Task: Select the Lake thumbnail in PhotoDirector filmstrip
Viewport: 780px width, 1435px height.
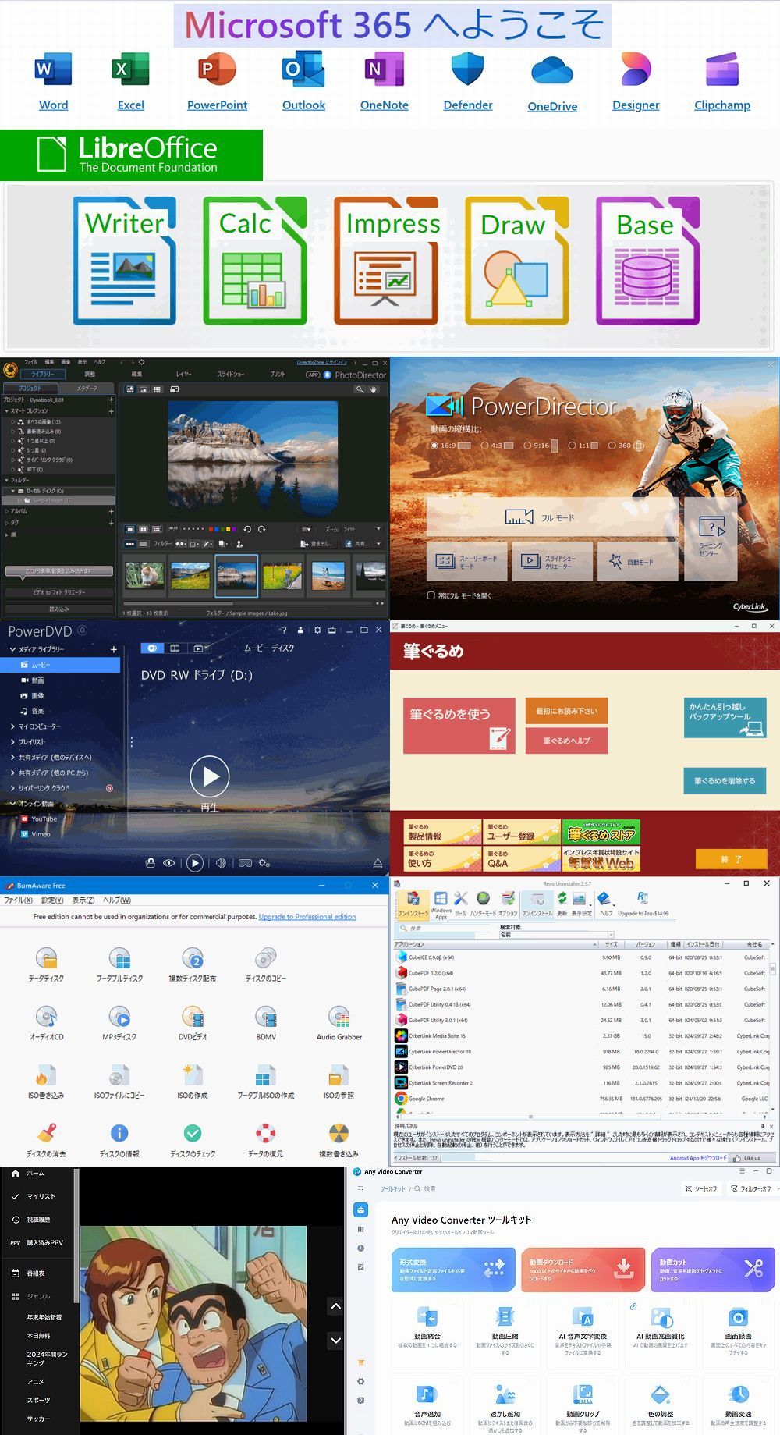Action: (236, 576)
